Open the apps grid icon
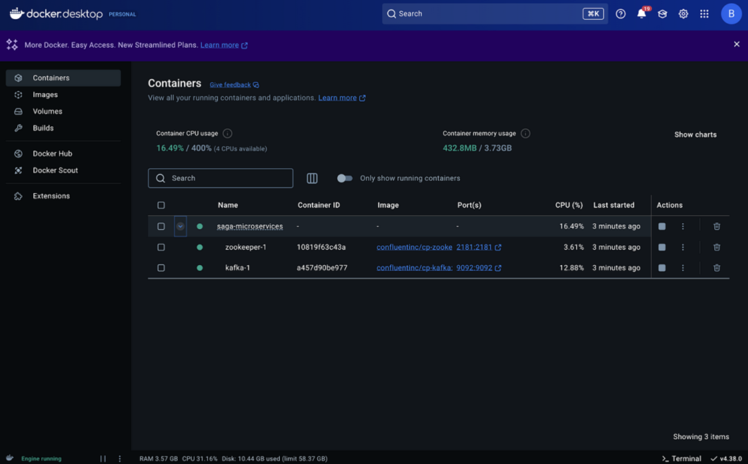This screenshot has width=748, height=464. 704,14
